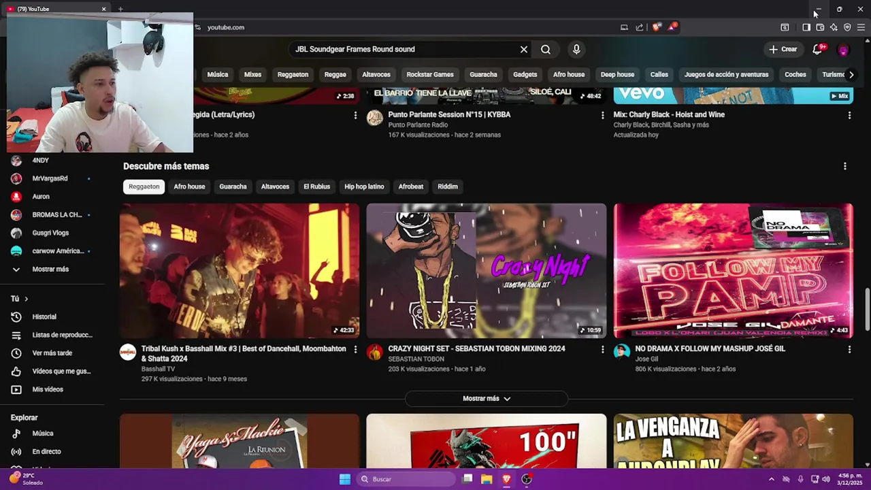Open Brave browser taskbar icon
The width and height of the screenshot is (871, 490).
506,479
